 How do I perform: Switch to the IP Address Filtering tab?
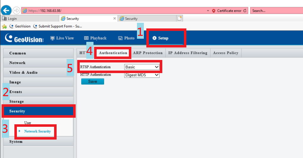coord(188,53)
